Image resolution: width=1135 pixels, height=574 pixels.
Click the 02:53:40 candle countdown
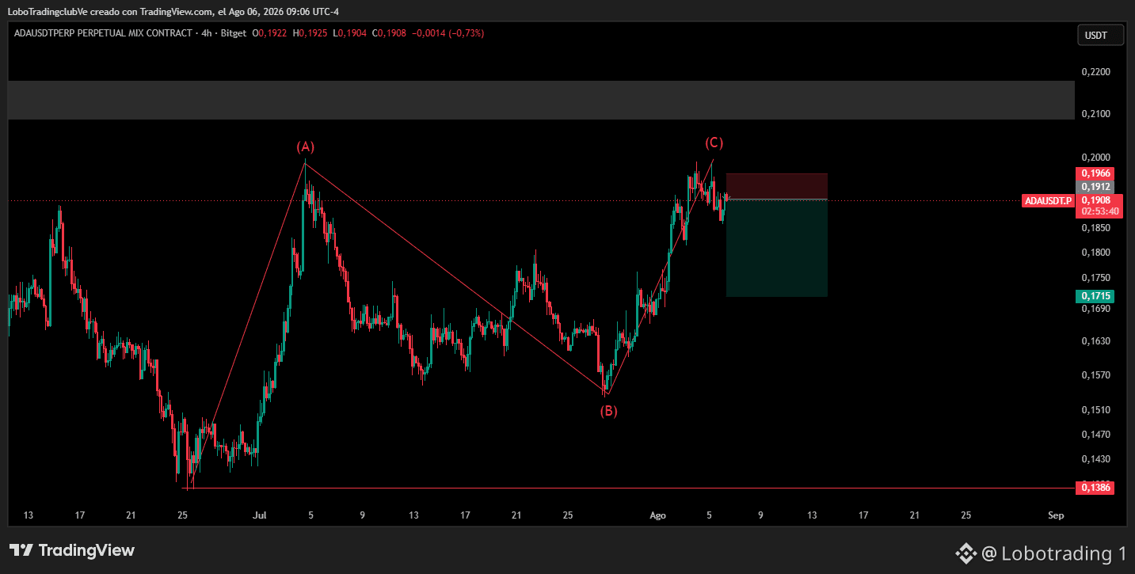(x=1100, y=211)
